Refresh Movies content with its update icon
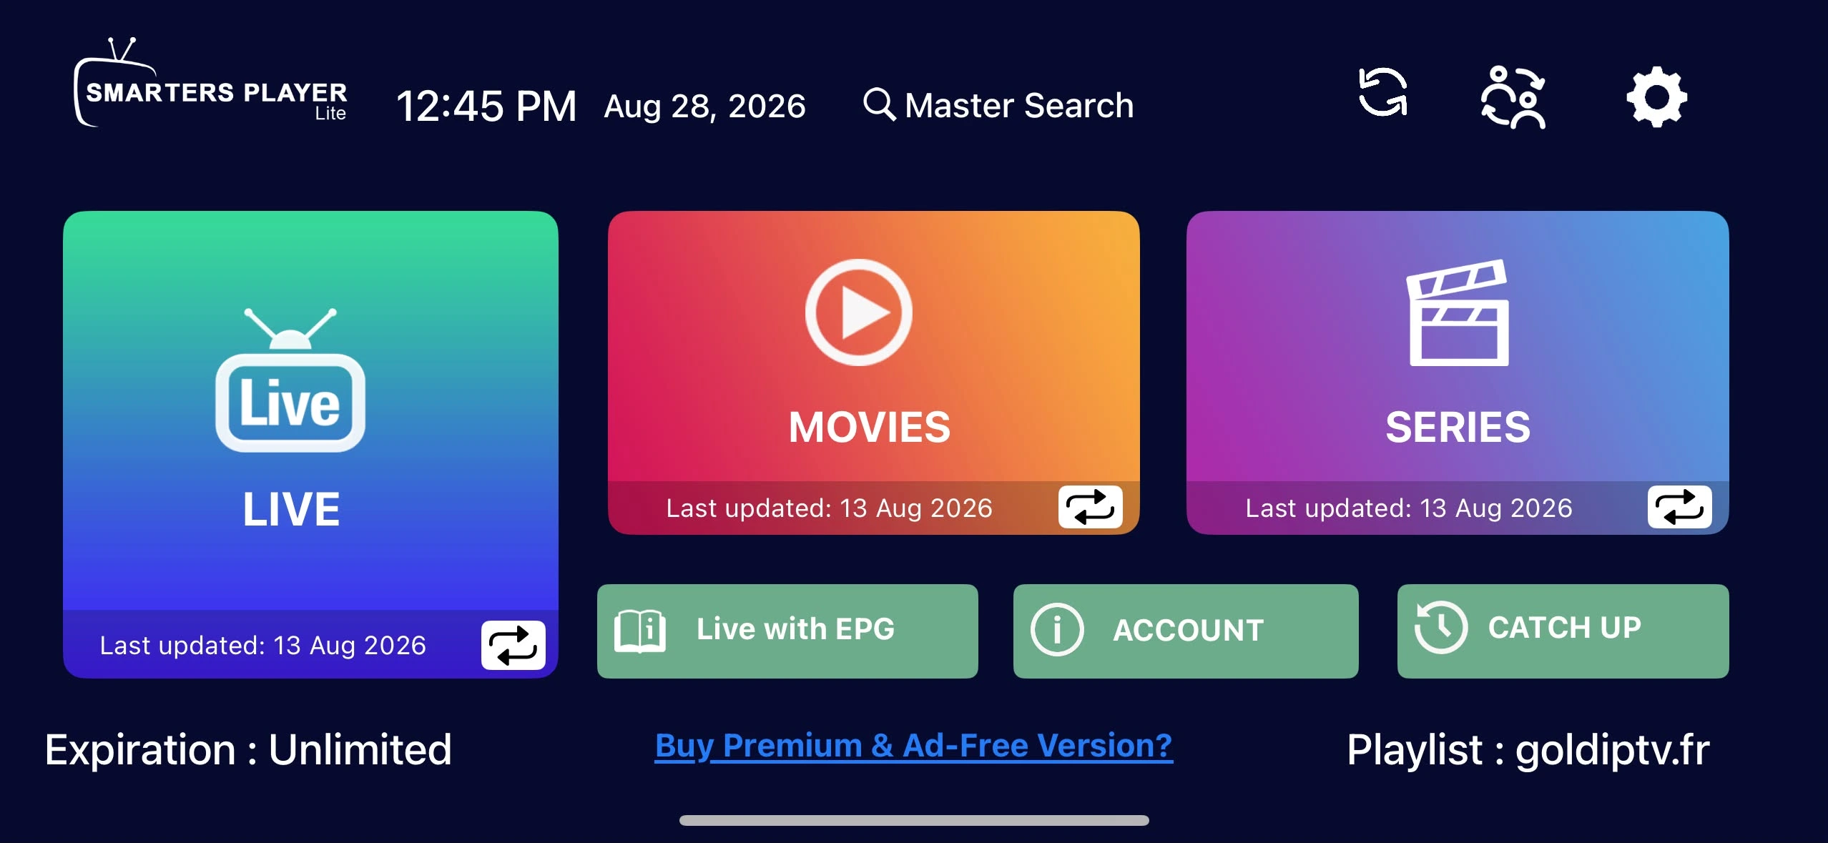The width and height of the screenshot is (1828, 843). [x=1090, y=507]
